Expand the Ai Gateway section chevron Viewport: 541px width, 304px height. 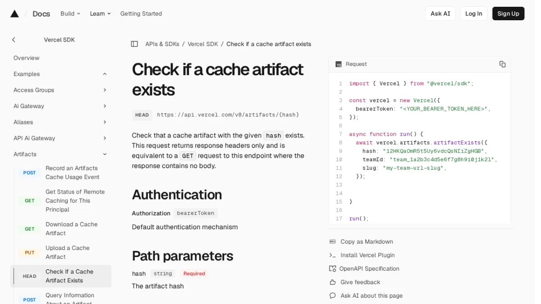point(105,106)
